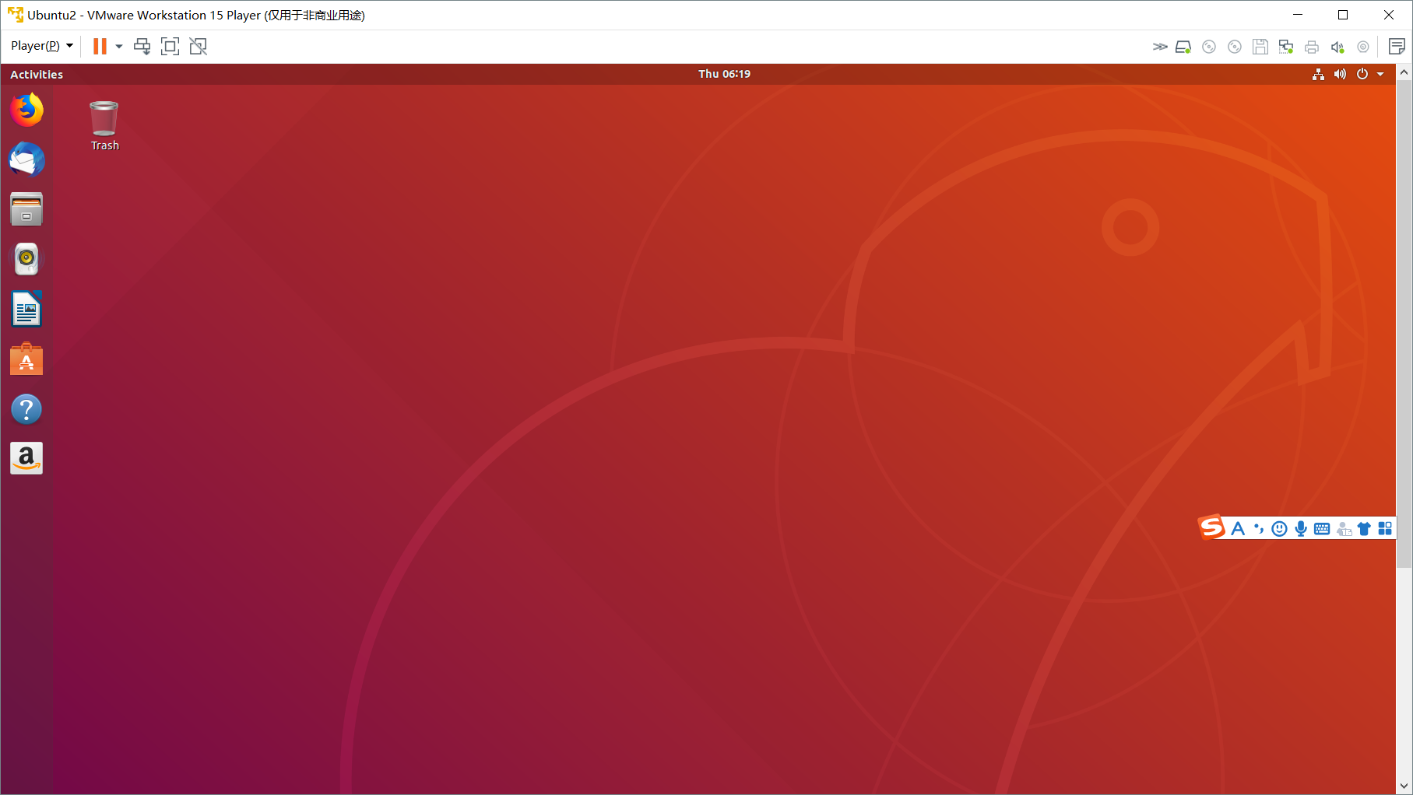The width and height of the screenshot is (1413, 795).
Task: Click the Sogou account login icon
Action: 1344,529
